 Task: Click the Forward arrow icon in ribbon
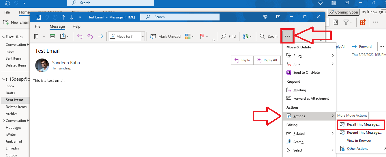pos(100,36)
